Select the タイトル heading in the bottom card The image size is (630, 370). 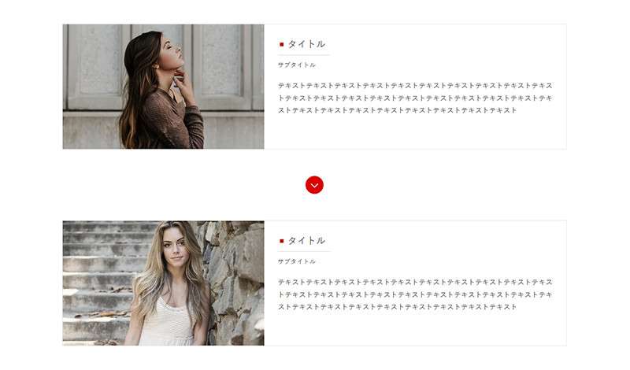pos(306,241)
